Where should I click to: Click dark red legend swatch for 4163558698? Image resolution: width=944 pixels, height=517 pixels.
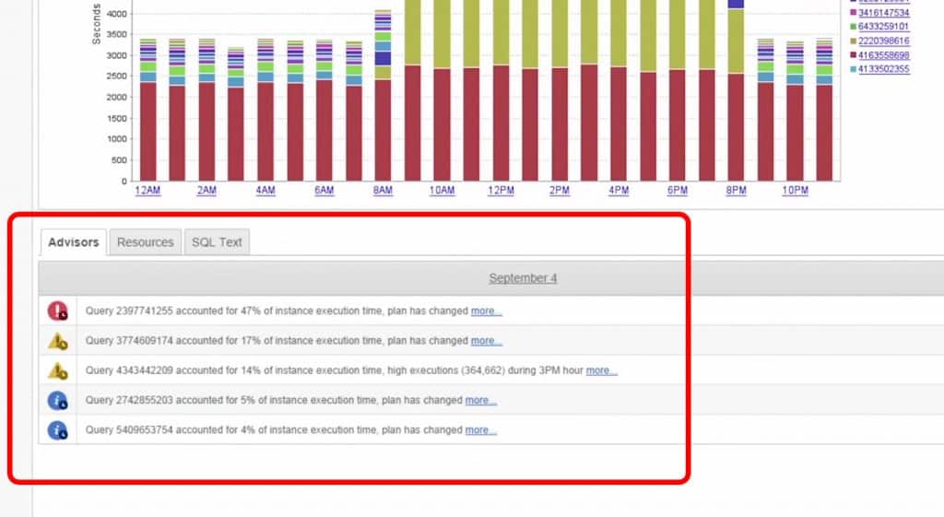(852, 55)
